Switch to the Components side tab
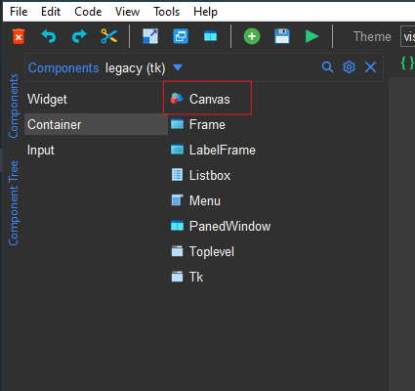415x391 pixels. click(x=14, y=106)
